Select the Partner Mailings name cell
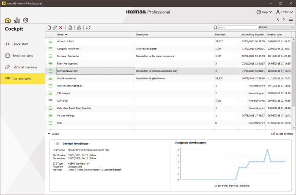The width and height of the screenshot is (296, 195). coord(96,116)
